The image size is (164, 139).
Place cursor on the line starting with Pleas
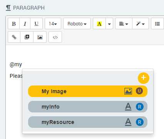16,76
